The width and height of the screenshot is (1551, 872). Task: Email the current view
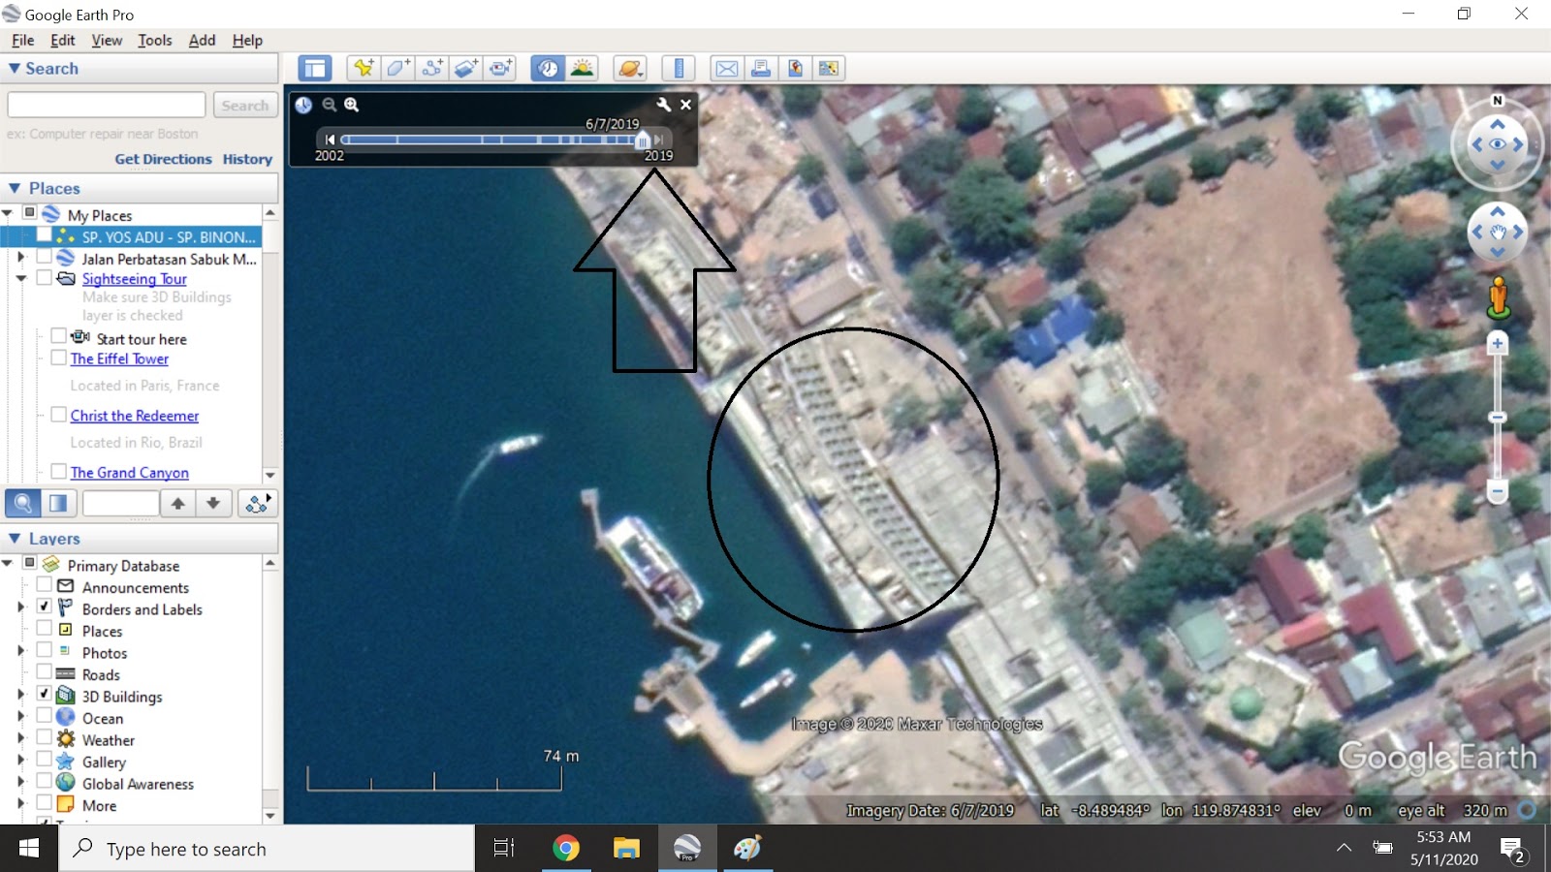(x=727, y=68)
